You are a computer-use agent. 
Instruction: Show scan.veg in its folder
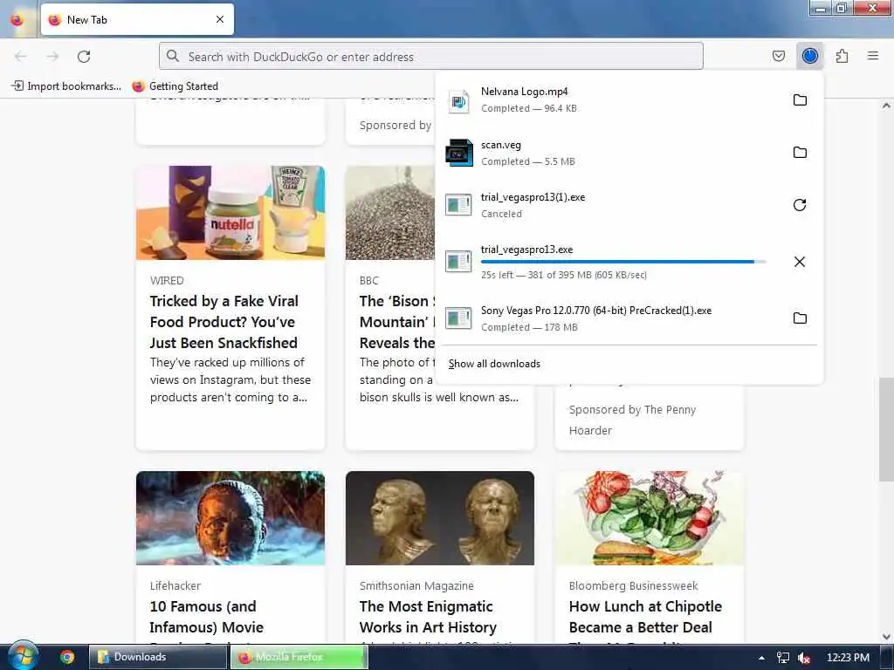pyautogui.click(x=800, y=153)
